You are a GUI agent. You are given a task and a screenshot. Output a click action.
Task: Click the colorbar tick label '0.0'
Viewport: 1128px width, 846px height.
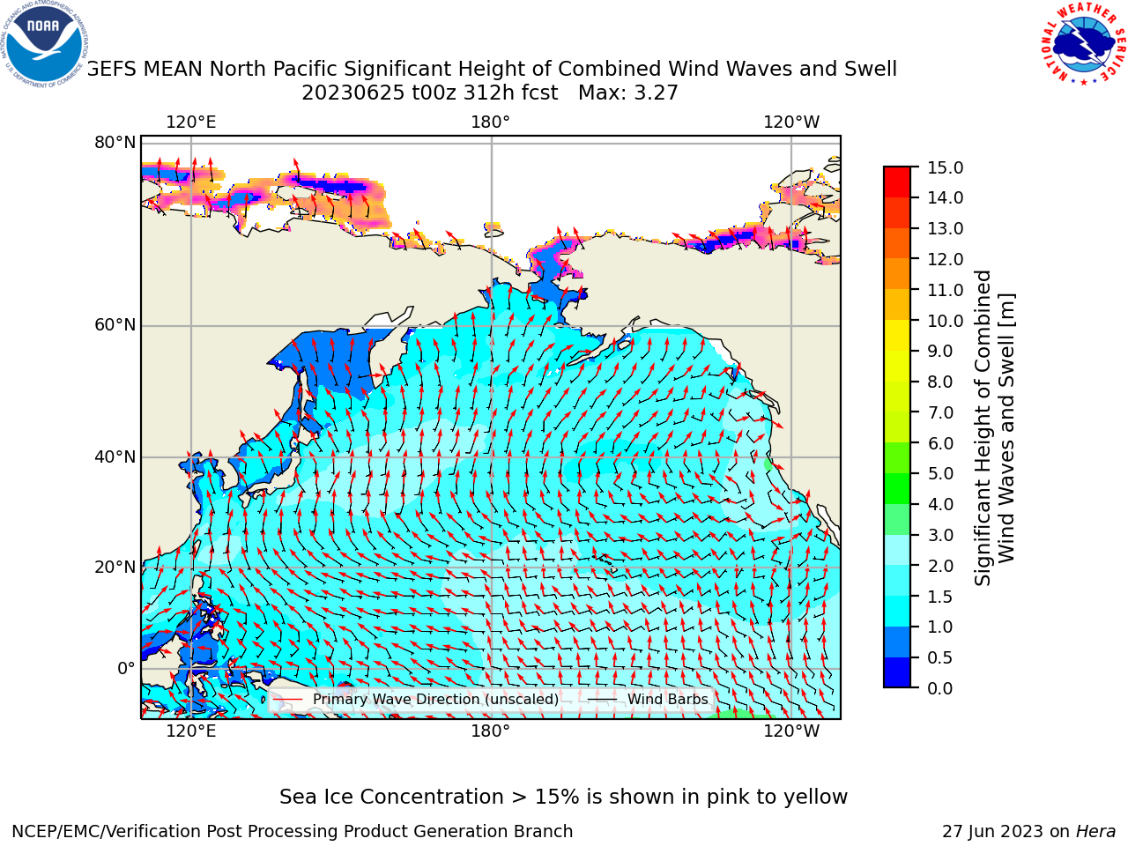940,688
